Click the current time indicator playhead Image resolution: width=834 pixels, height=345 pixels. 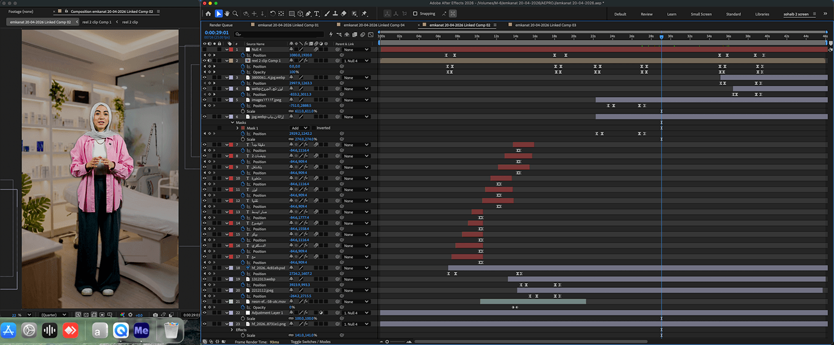(x=661, y=37)
